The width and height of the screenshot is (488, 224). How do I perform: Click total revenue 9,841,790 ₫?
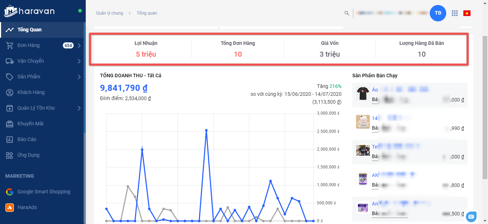click(x=124, y=88)
